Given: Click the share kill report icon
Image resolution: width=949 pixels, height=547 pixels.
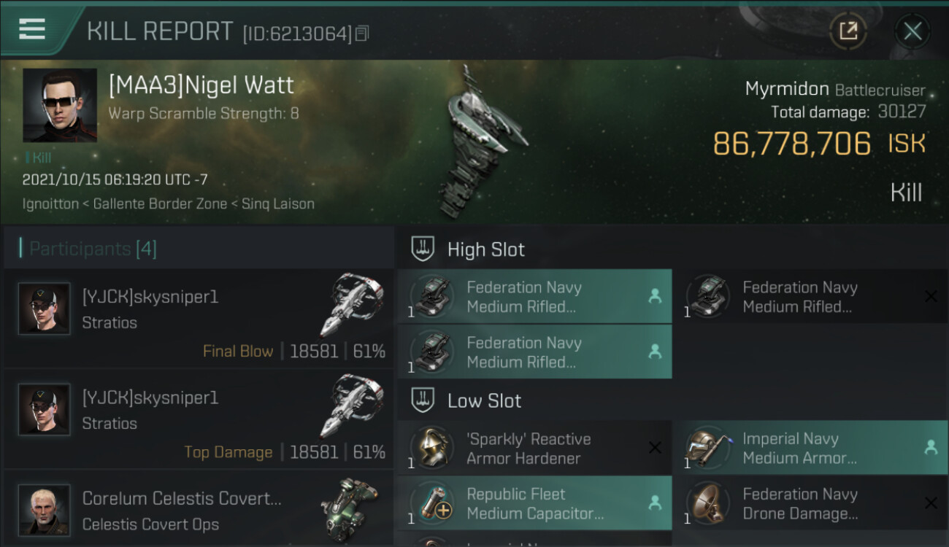Looking at the screenshot, I should (x=848, y=31).
